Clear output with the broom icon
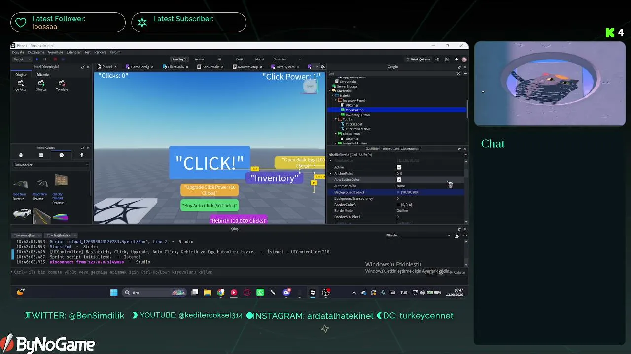631x354 pixels. 456,236
